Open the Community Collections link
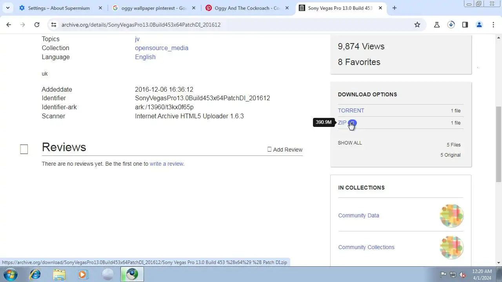 (366, 247)
